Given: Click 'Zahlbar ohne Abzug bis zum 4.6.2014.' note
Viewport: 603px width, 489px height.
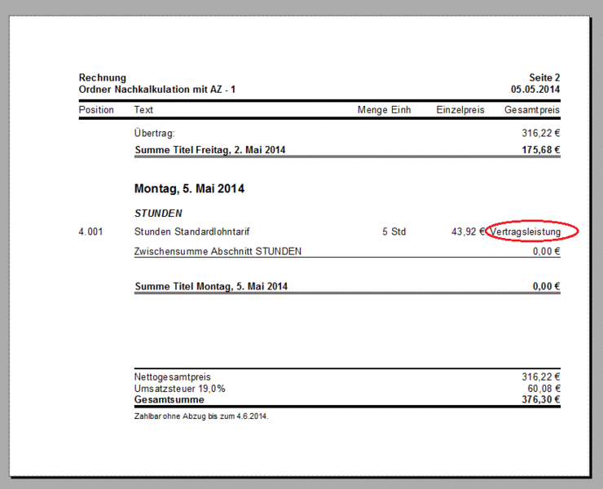Looking at the screenshot, I should [x=201, y=416].
